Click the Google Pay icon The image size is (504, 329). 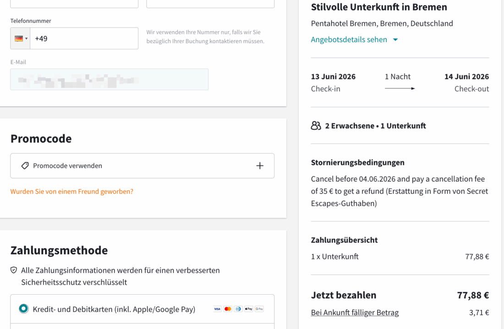pos(259,309)
